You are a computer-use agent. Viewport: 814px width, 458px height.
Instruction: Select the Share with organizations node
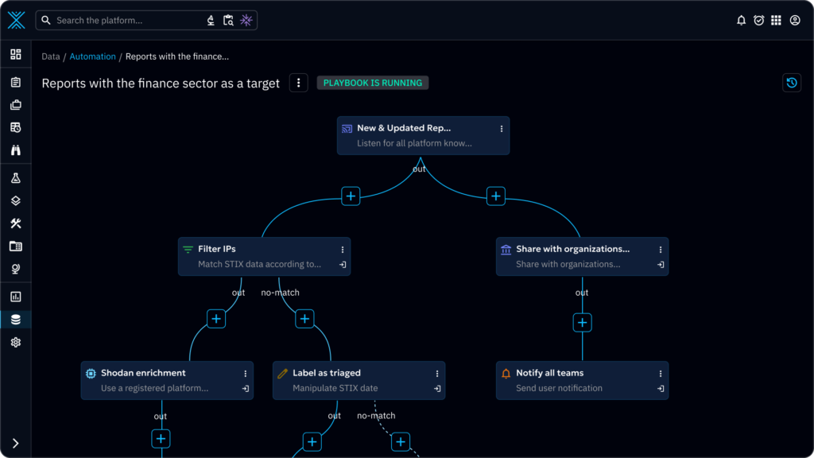click(572, 256)
